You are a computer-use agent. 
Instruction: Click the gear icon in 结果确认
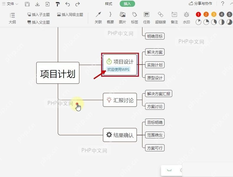tap(109, 135)
